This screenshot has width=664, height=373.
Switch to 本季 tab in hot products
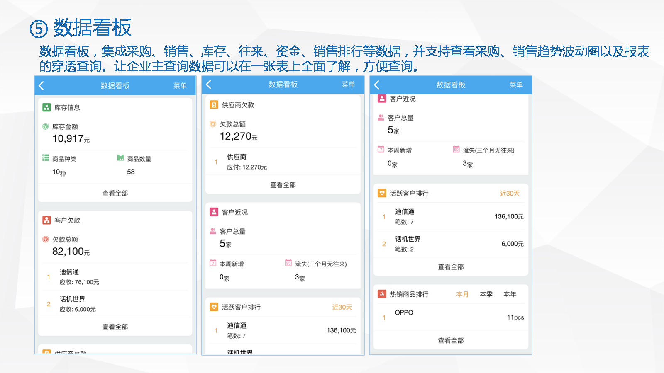click(486, 294)
